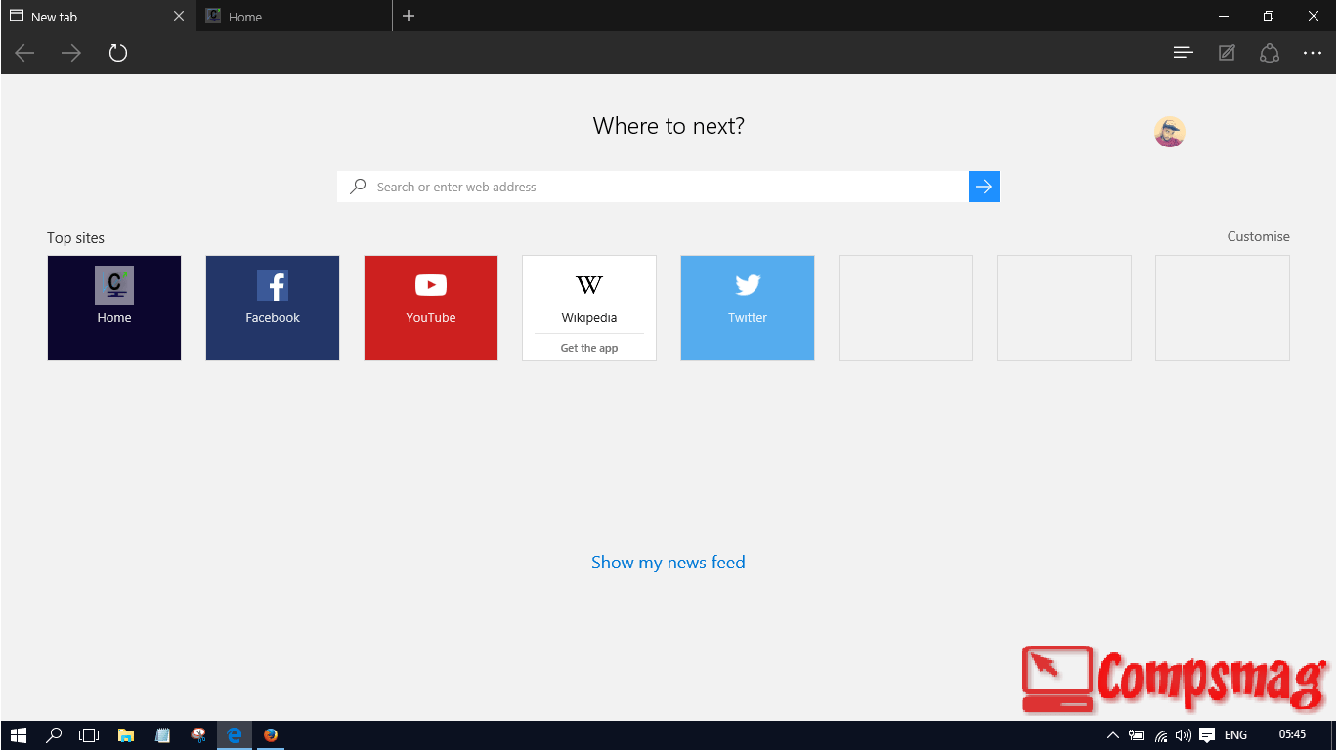The width and height of the screenshot is (1338, 752).
Task: Click the battery tray icon
Action: [1137, 735]
